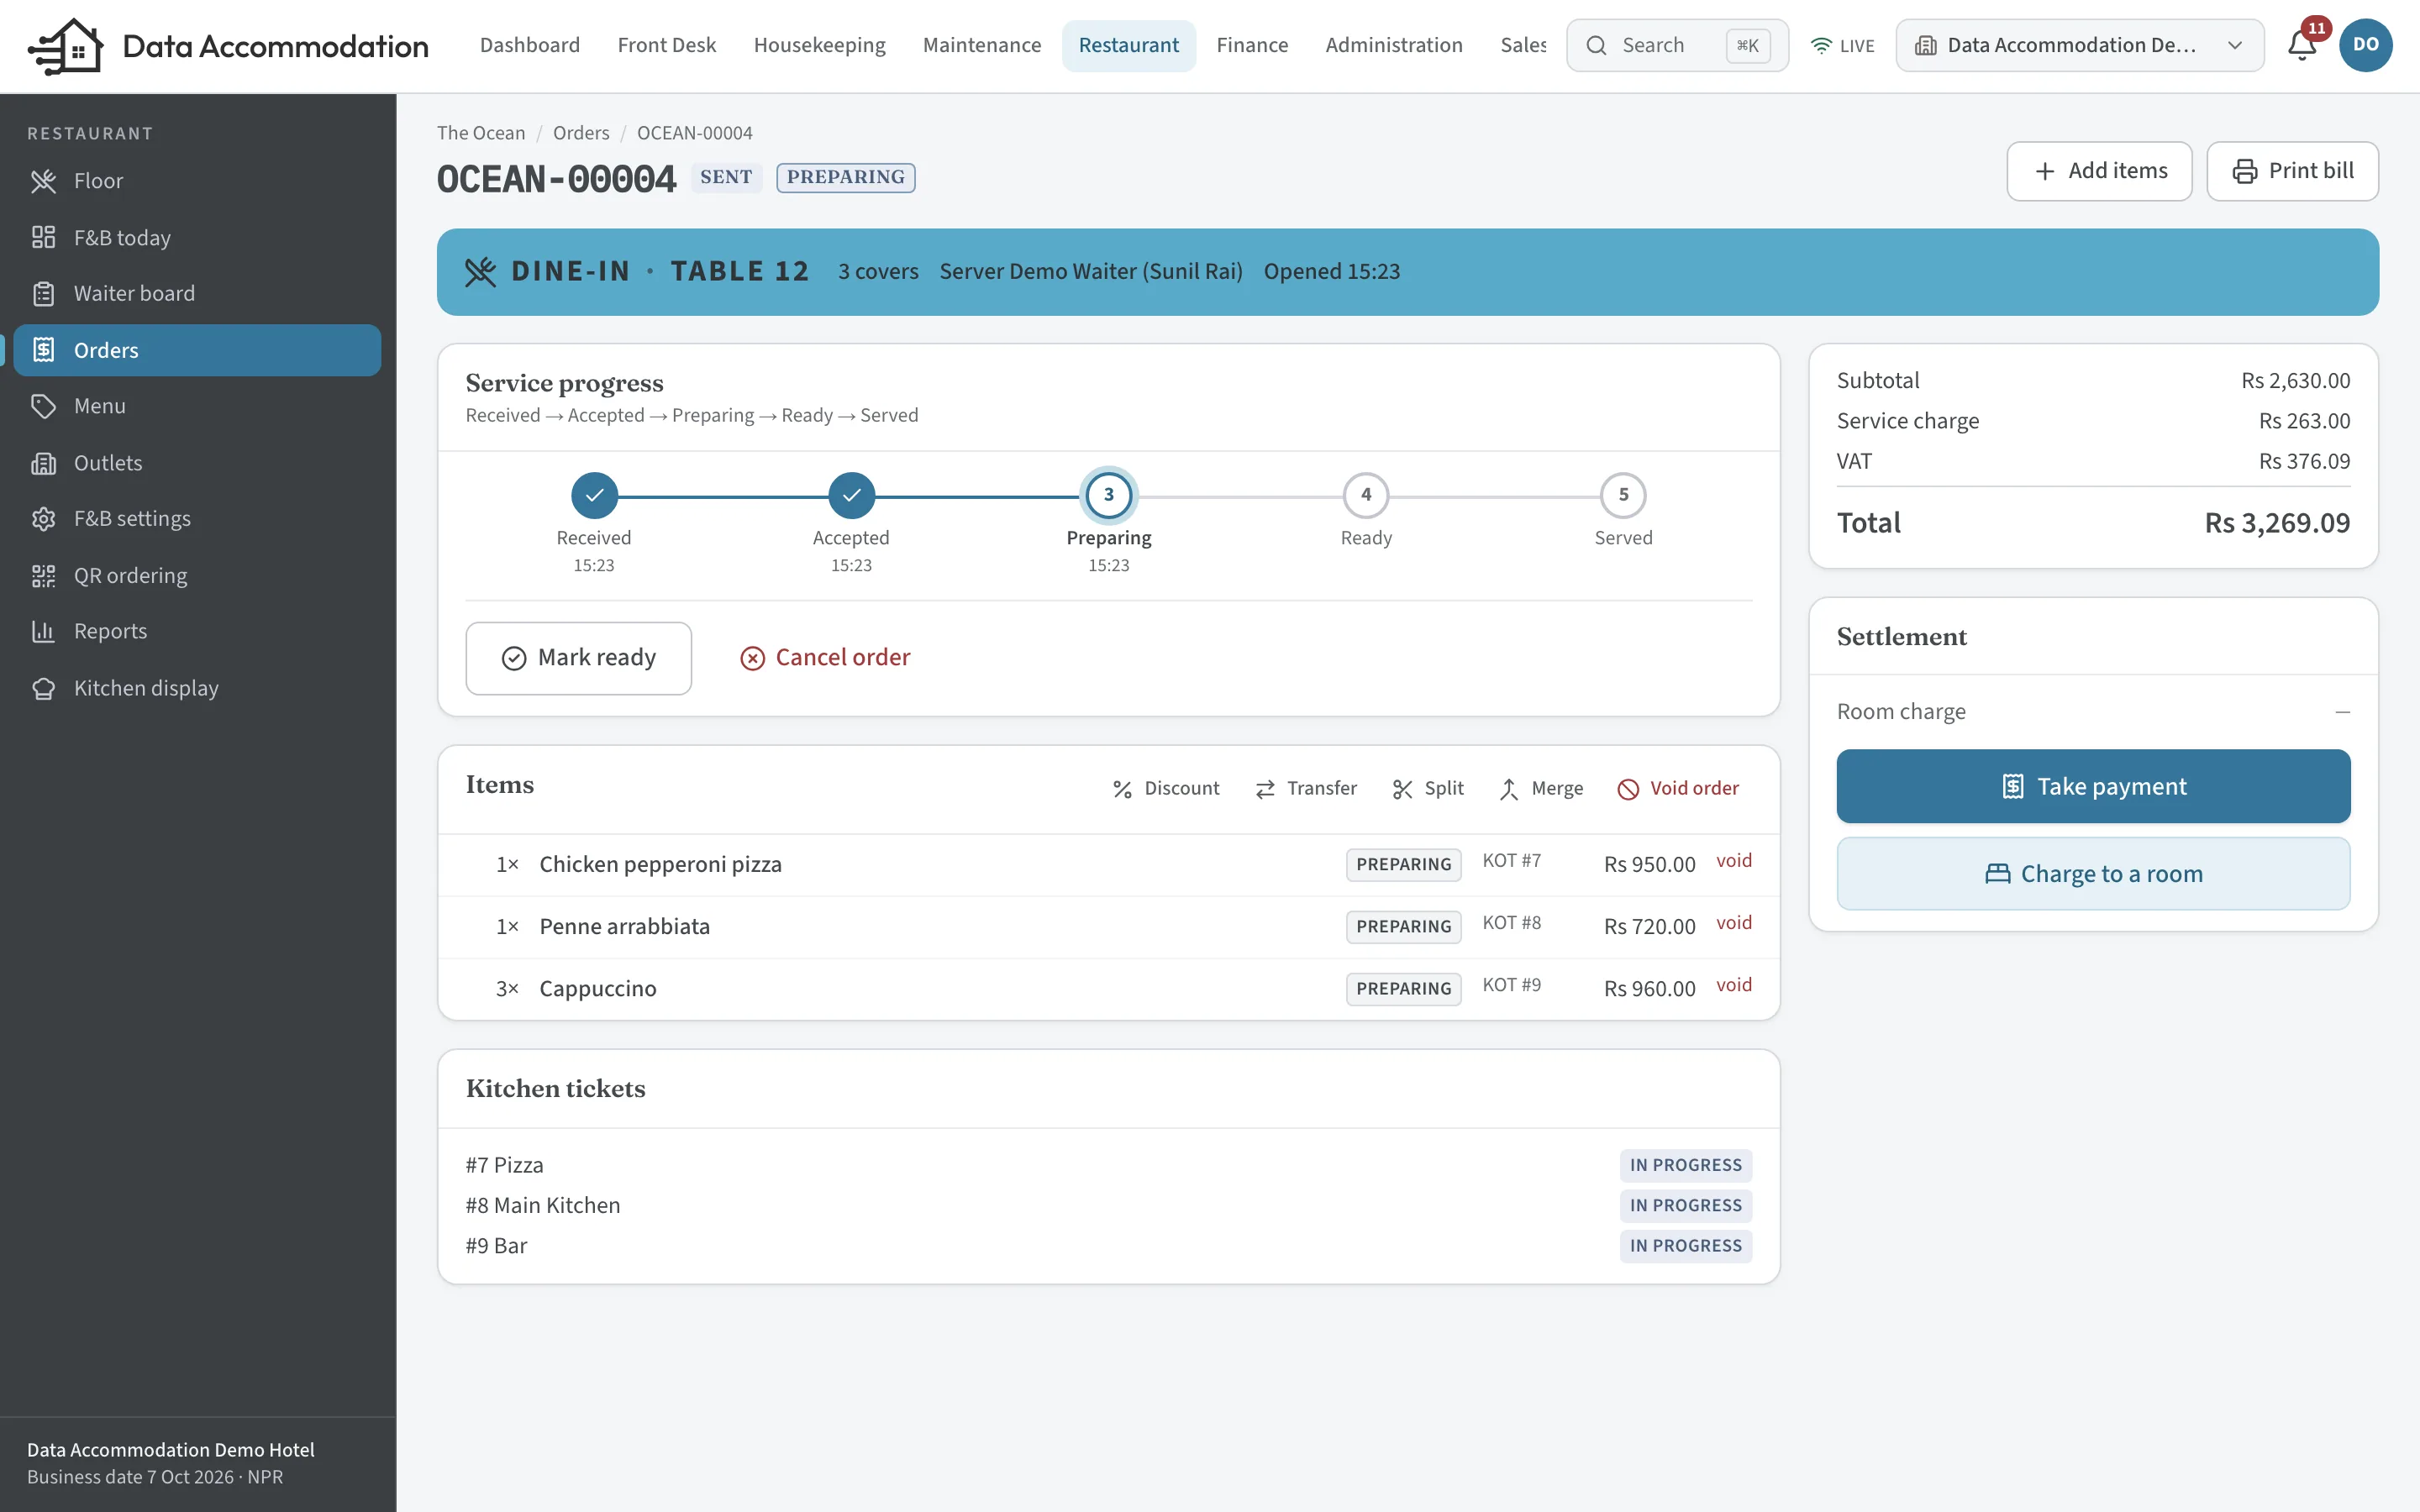Select the Menu tag icon
Screen dimensions: 2420x1512
click(x=43, y=406)
